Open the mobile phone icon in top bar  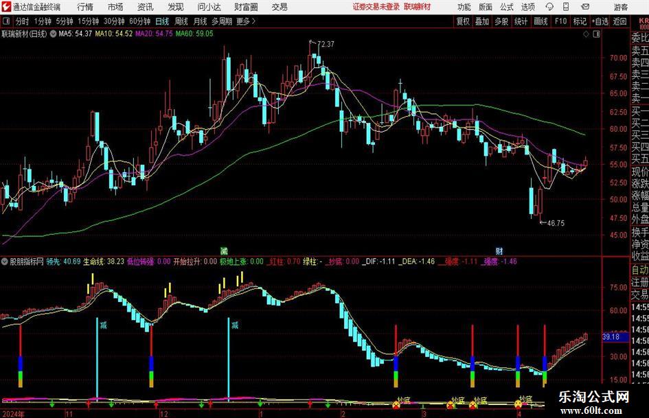coord(566,7)
